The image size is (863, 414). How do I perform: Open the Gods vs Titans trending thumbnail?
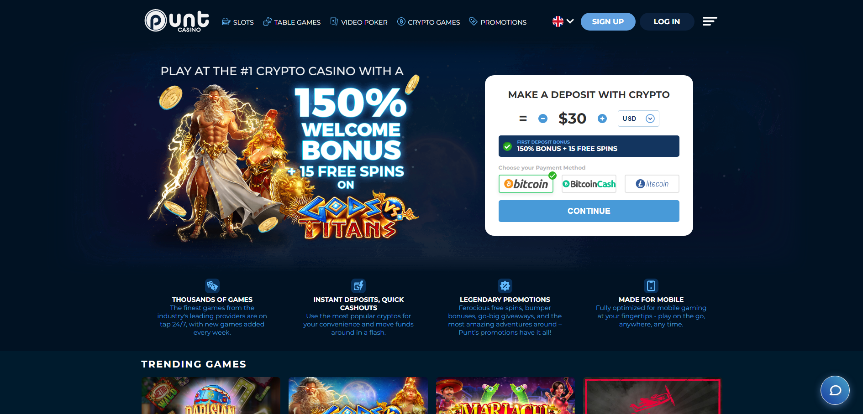pos(358,395)
